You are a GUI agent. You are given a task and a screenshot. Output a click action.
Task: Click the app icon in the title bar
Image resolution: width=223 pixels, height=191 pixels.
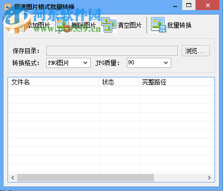[x=8, y=7]
